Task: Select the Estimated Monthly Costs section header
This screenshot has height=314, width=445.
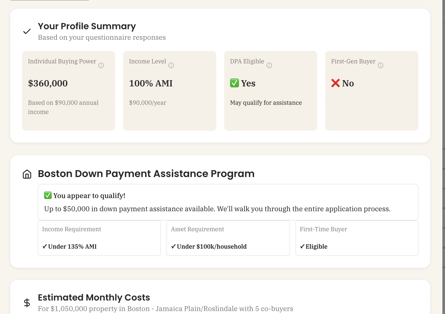Action: 94,298
